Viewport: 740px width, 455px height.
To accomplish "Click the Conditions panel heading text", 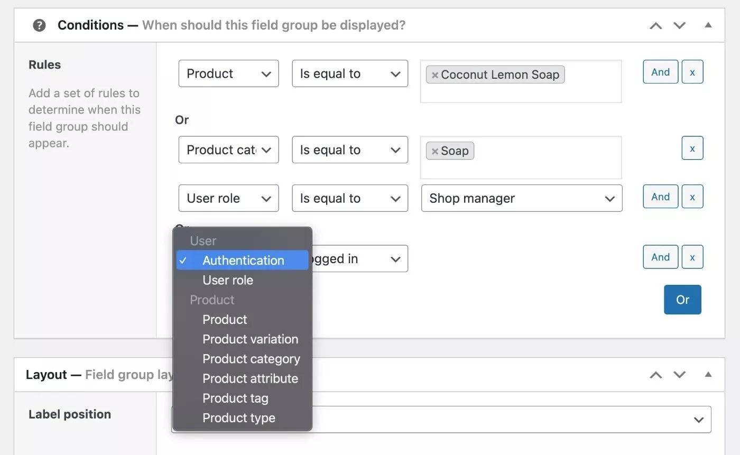I will click(x=231, y=25).
